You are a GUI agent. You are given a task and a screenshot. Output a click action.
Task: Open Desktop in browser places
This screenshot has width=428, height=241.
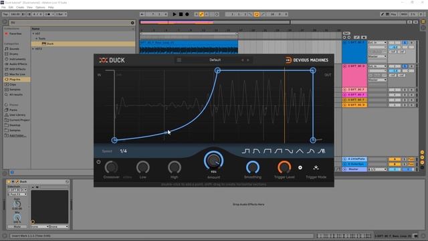click(x=15, y=125)
